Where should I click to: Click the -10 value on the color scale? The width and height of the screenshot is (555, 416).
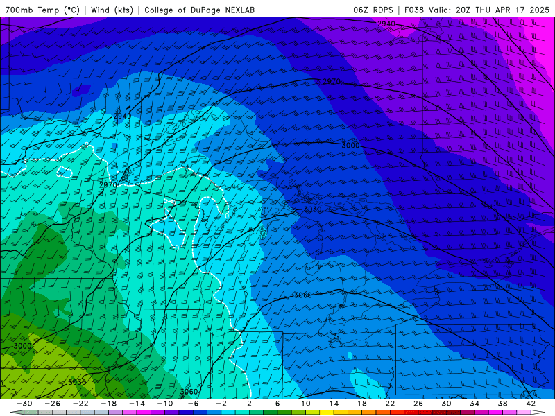coord(165,404)
